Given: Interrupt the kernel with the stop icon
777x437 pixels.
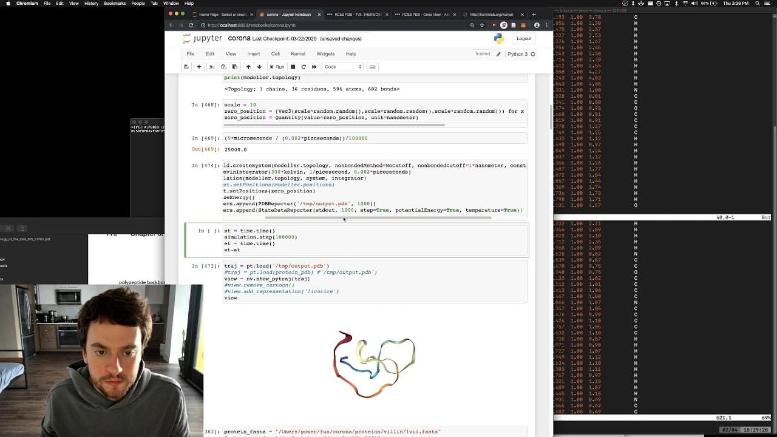Looking at the screenshot, I should (293, 67).
